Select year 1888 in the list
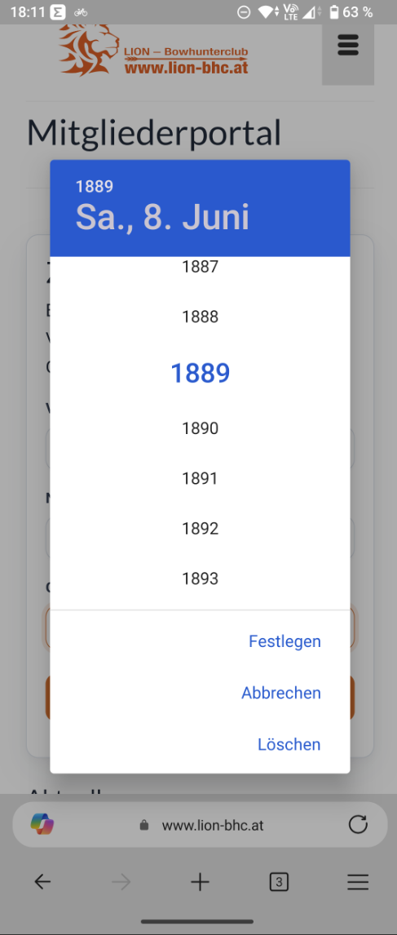This screenshot has width=397, height=935. tap(201, 317)
